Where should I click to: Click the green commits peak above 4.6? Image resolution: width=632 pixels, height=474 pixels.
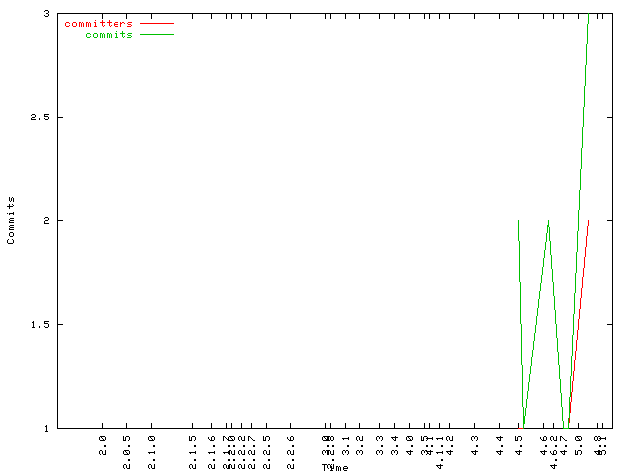548,222
